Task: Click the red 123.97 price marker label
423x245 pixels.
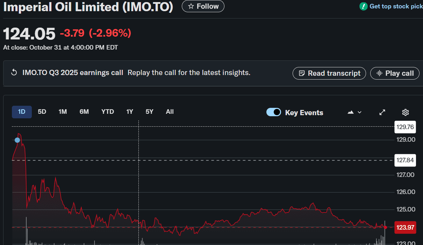Action: 405,227
